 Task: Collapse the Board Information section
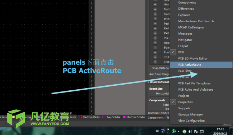149,82
